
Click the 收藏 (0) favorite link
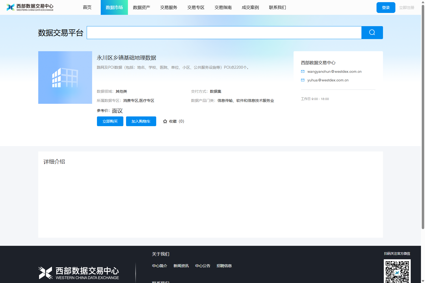[174, 121]
